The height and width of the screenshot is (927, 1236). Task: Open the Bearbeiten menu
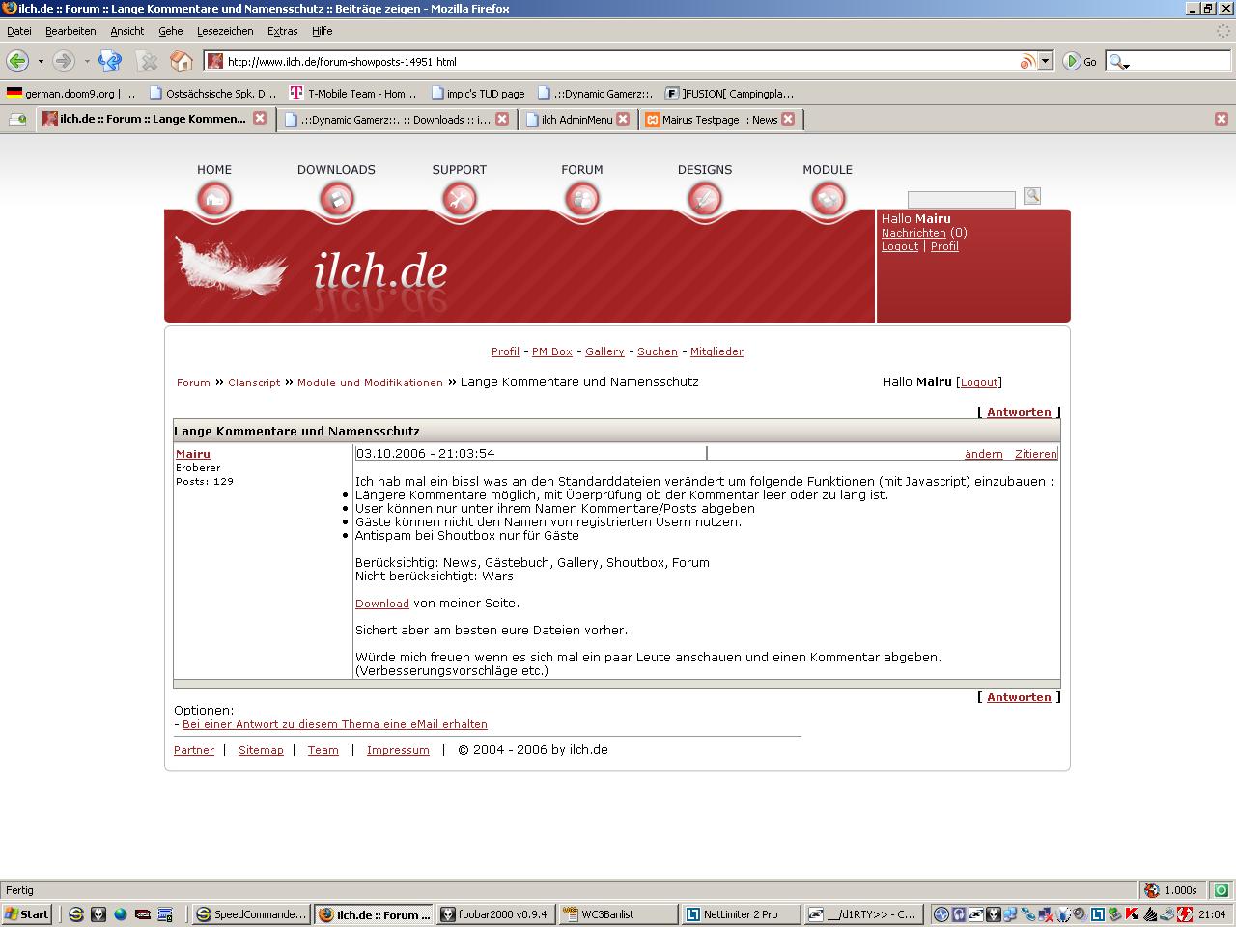[70, 31]
